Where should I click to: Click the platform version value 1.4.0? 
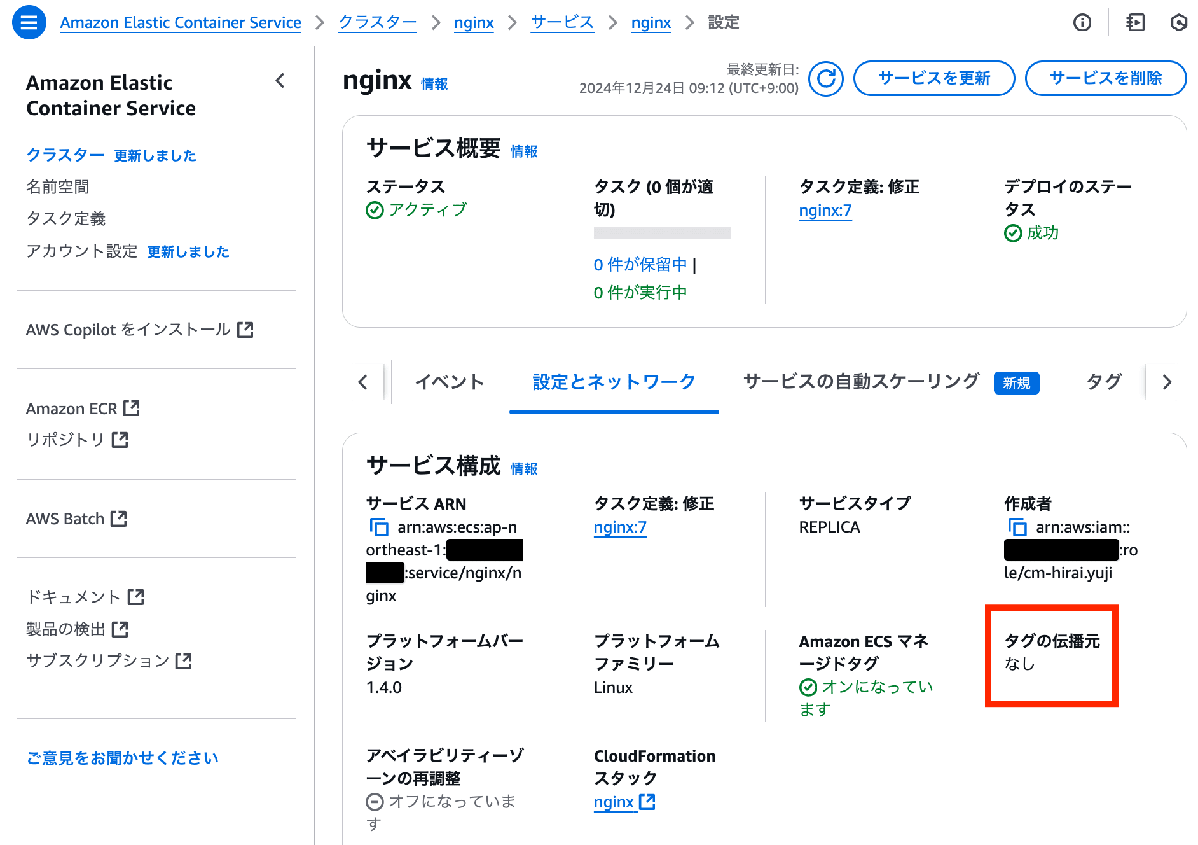[384, 688]
